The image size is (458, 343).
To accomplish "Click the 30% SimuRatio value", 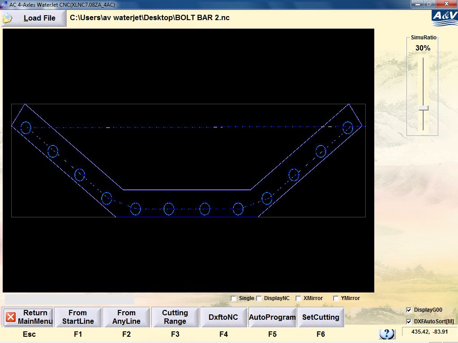I will (x=423, y=48).
